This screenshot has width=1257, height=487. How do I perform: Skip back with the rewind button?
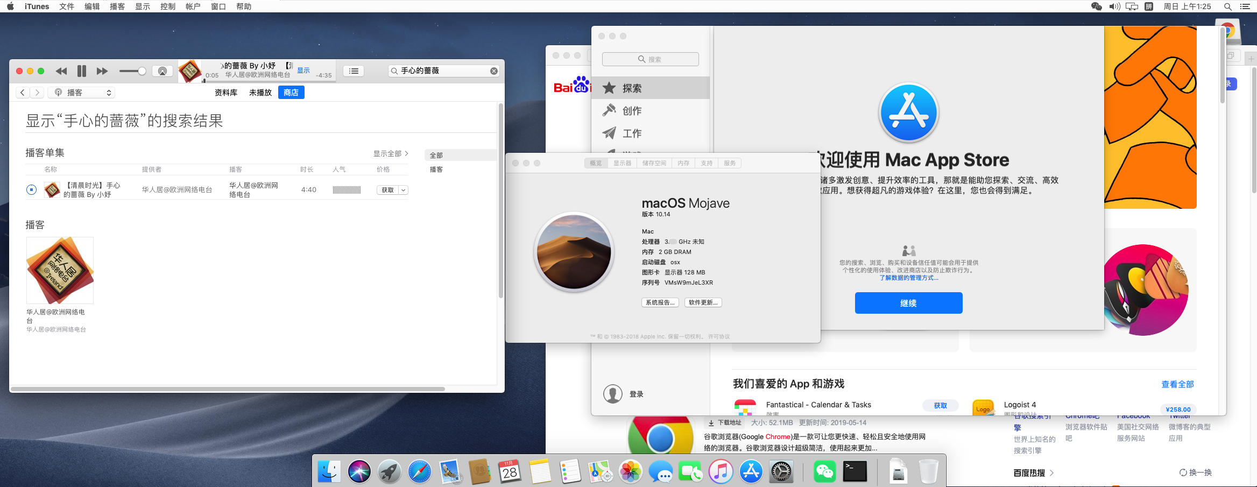[61, 71]
